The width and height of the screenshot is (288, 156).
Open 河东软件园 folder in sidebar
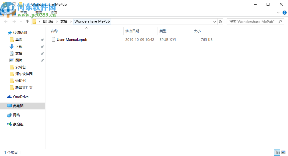click(x=24, y=74)
